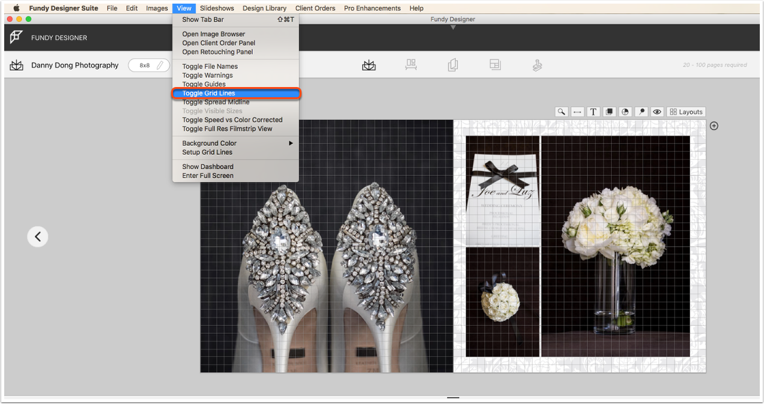Edit the 8x8 album size selector
The height and width of the screenshot is (404, 764).
(149, 65)
